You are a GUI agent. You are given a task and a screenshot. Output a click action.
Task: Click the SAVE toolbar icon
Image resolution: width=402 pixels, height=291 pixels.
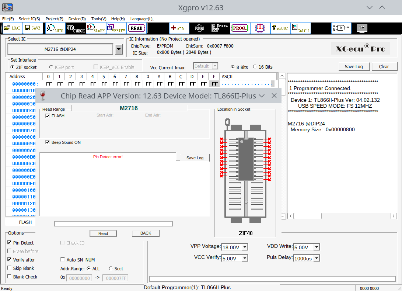[x=33, y=28]
